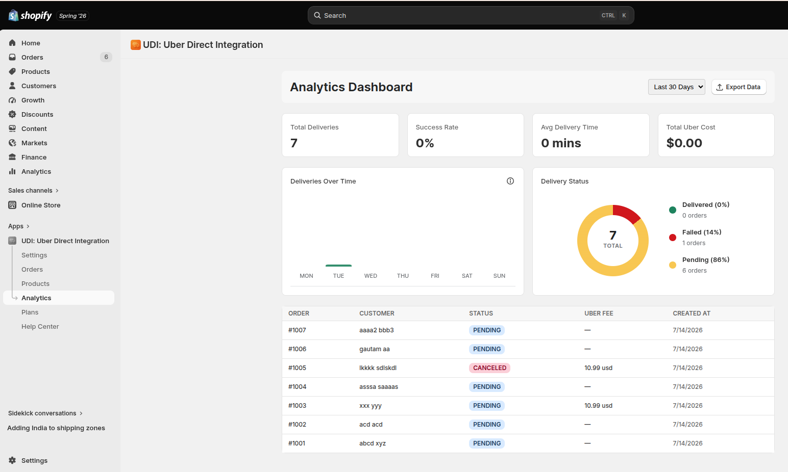The image size is (788, 472).
Task: Click the Shopify logo
Action: tap(30, 16)
